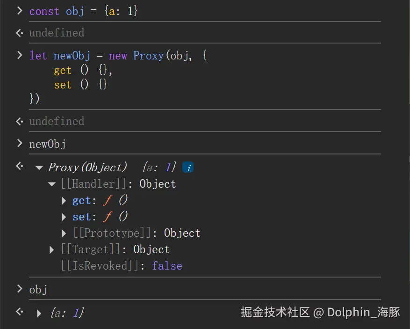
Task: Expand the final {a: 1} output object
Action: [39, 313]
